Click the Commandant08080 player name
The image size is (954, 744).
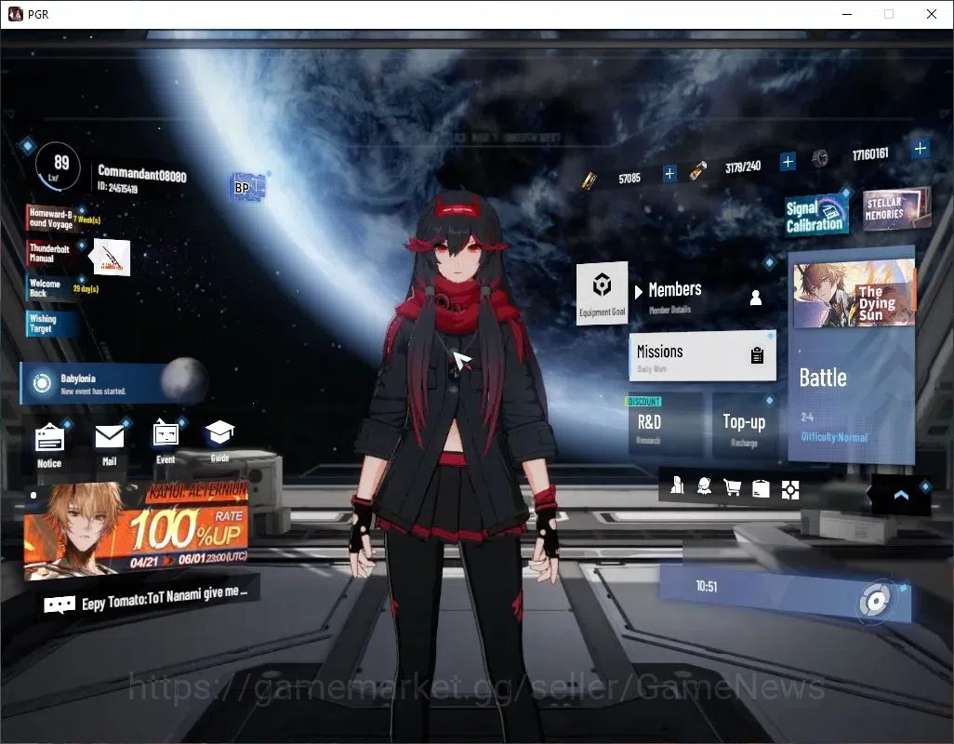pyautogui.click(x=142, y=174)
